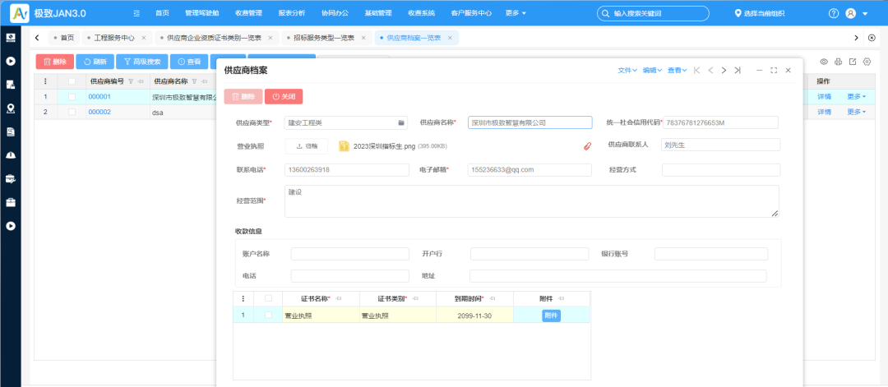Go to the first record in the dialog
888x387 pixels.
pyautogui.click(x=697, y=70)
